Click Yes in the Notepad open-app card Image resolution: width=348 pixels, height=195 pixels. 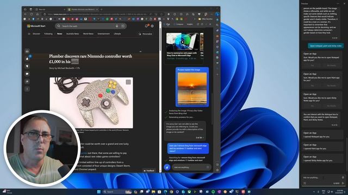pyautogui.click(x=312, y=66)
